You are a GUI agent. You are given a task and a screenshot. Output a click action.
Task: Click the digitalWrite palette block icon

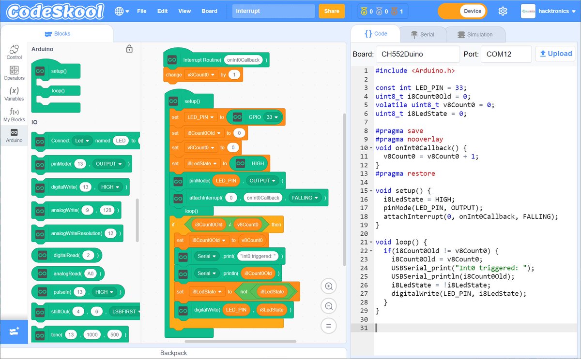pyautogui.click(x=40, y=187)
